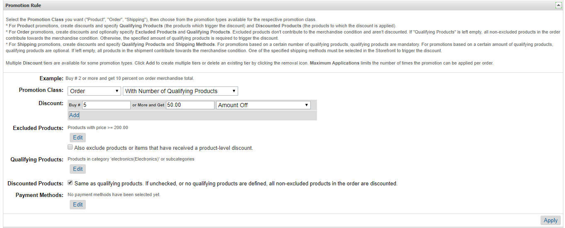Expand the Amount Off discount type dropdown
Image resolution: width=565 pixels, height=228 pixels.
[263, 105]
